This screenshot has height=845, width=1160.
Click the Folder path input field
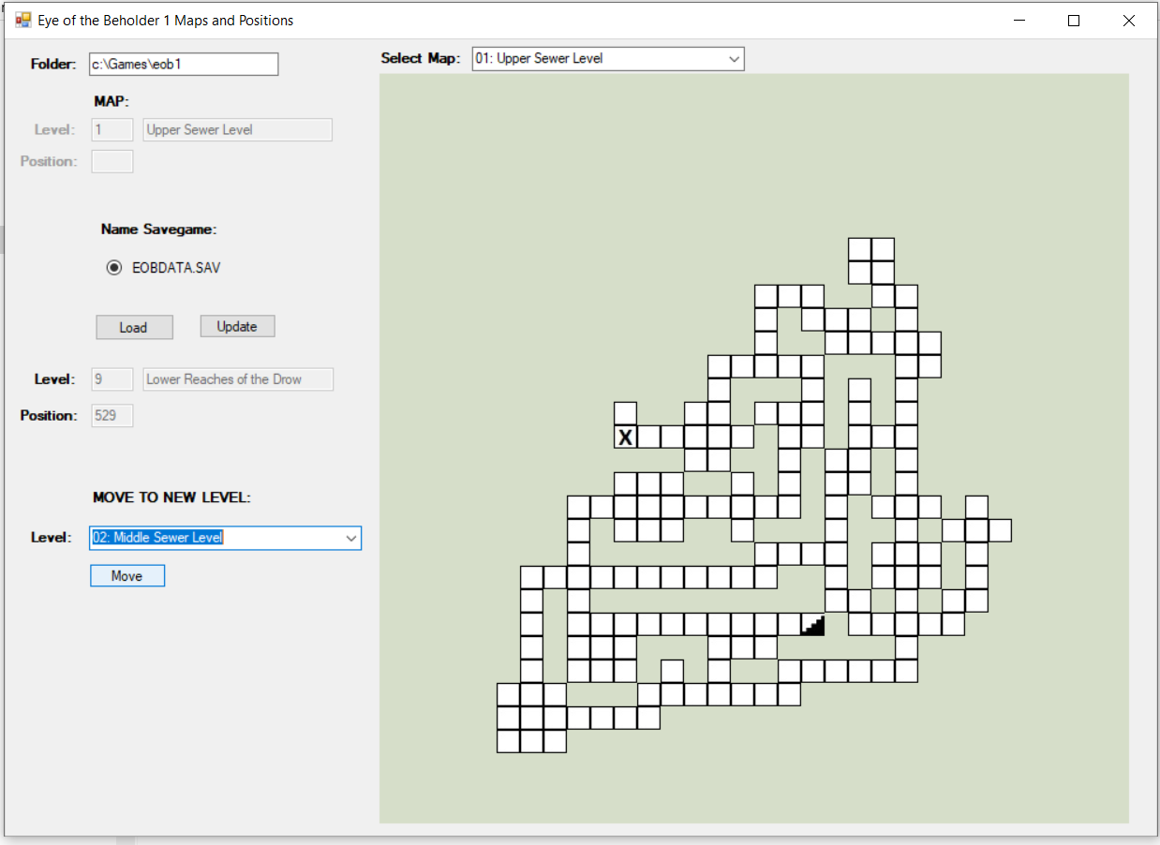(x=184, y=64)
